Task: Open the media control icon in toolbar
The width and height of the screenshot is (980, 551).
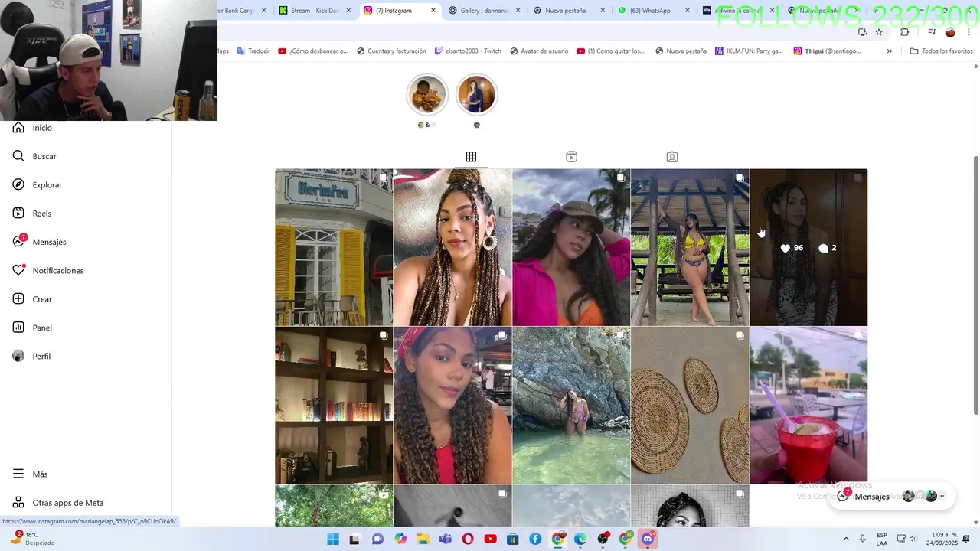Action: (932, 32)
